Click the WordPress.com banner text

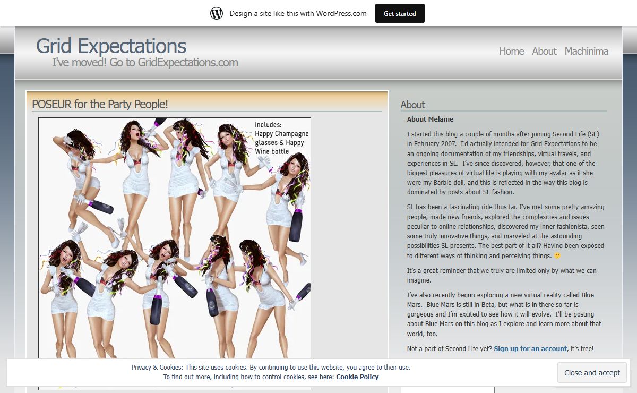pyautogui.click(x=298, y=13)
